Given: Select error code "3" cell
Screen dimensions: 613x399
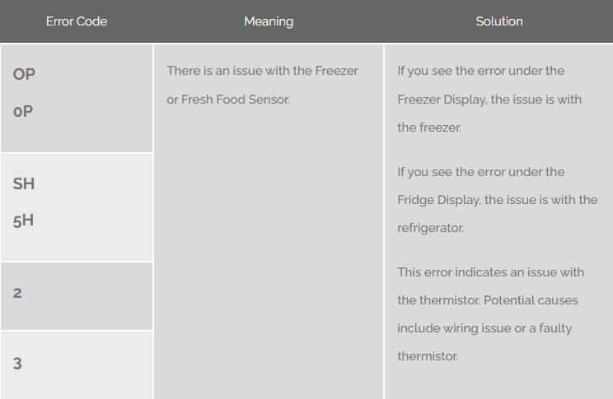Looking at the screenshot, I should (17, 363).
